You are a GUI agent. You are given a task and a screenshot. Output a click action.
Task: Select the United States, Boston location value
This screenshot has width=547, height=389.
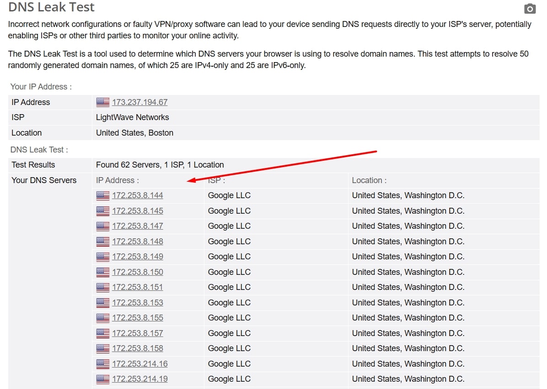(134, 133)
